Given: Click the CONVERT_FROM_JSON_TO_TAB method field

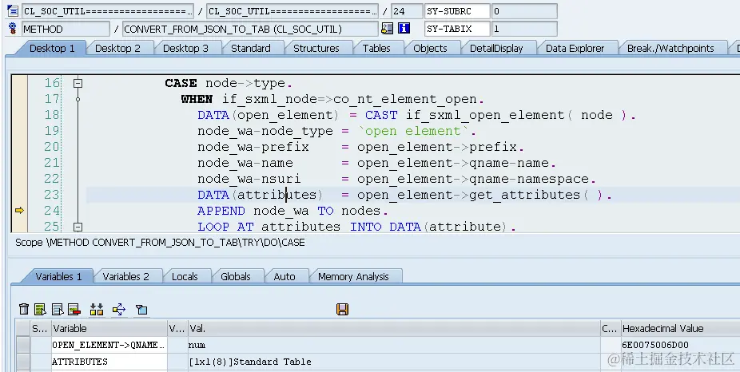Looking at the screenshot, I should [250, 29].
